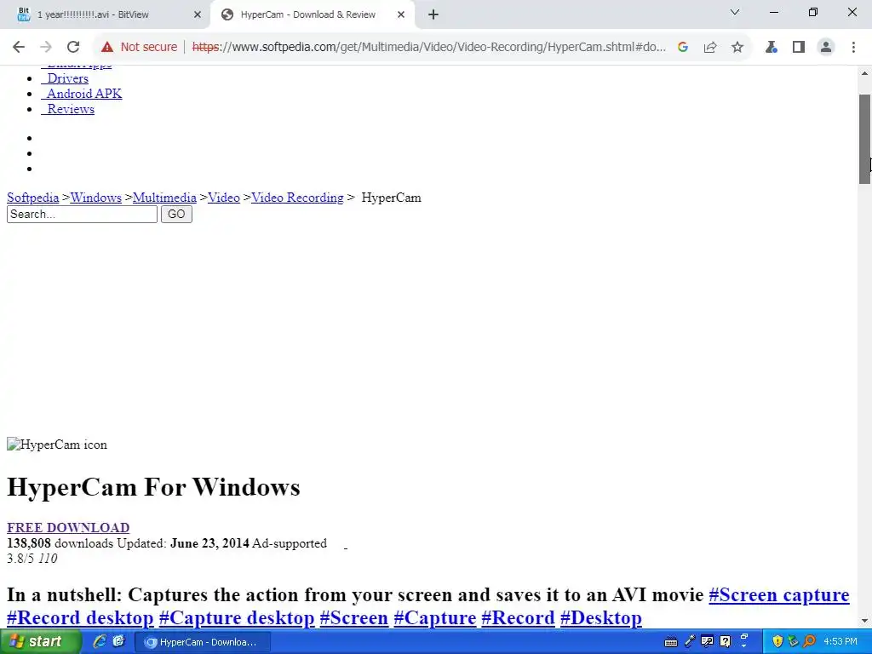Open the #Screen capture tag
The height and width of the screenshot is (654, 872).
[x=778, y=594]
